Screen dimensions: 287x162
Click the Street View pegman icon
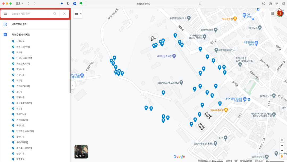point(282,156)
